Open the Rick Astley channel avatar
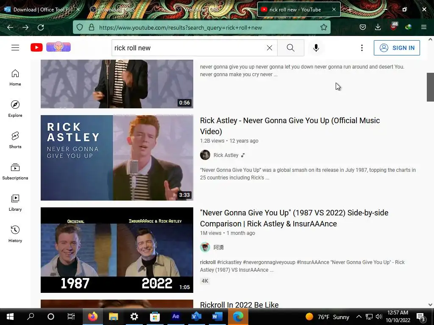 (x=205, y=155)
